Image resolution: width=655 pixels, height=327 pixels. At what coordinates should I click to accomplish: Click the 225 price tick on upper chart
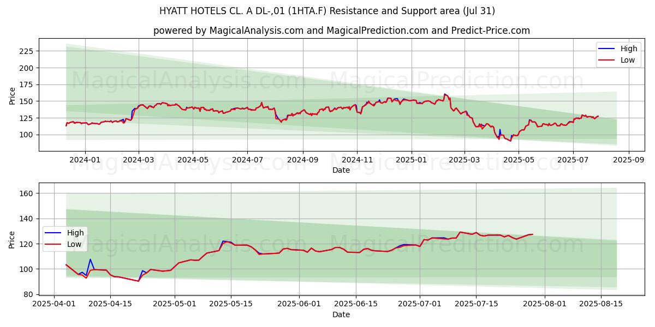click(x=27, y=51)
